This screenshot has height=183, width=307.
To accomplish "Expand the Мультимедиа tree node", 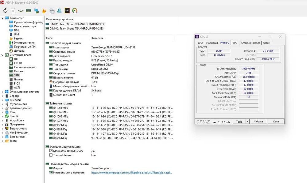I will [2, 104].
